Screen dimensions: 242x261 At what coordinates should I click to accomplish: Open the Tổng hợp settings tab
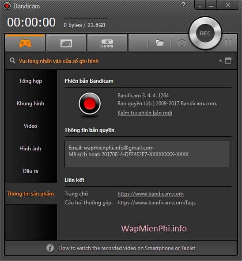30,81
